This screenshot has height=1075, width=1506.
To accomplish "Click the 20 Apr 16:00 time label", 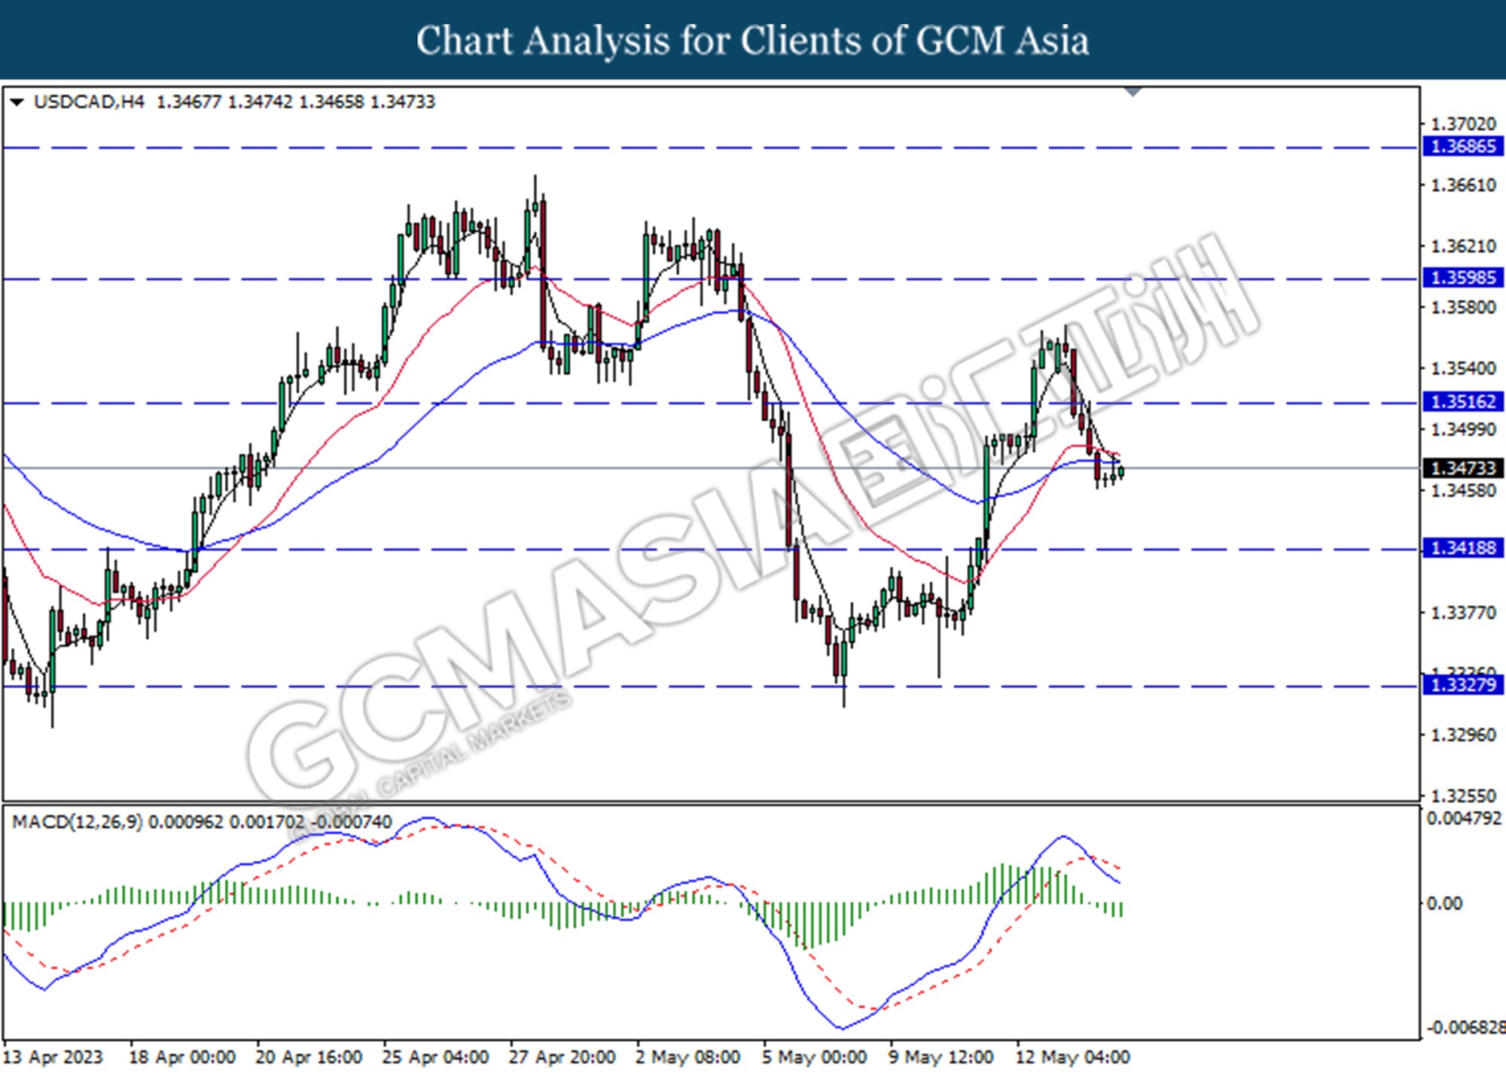I will point(309,1058).
